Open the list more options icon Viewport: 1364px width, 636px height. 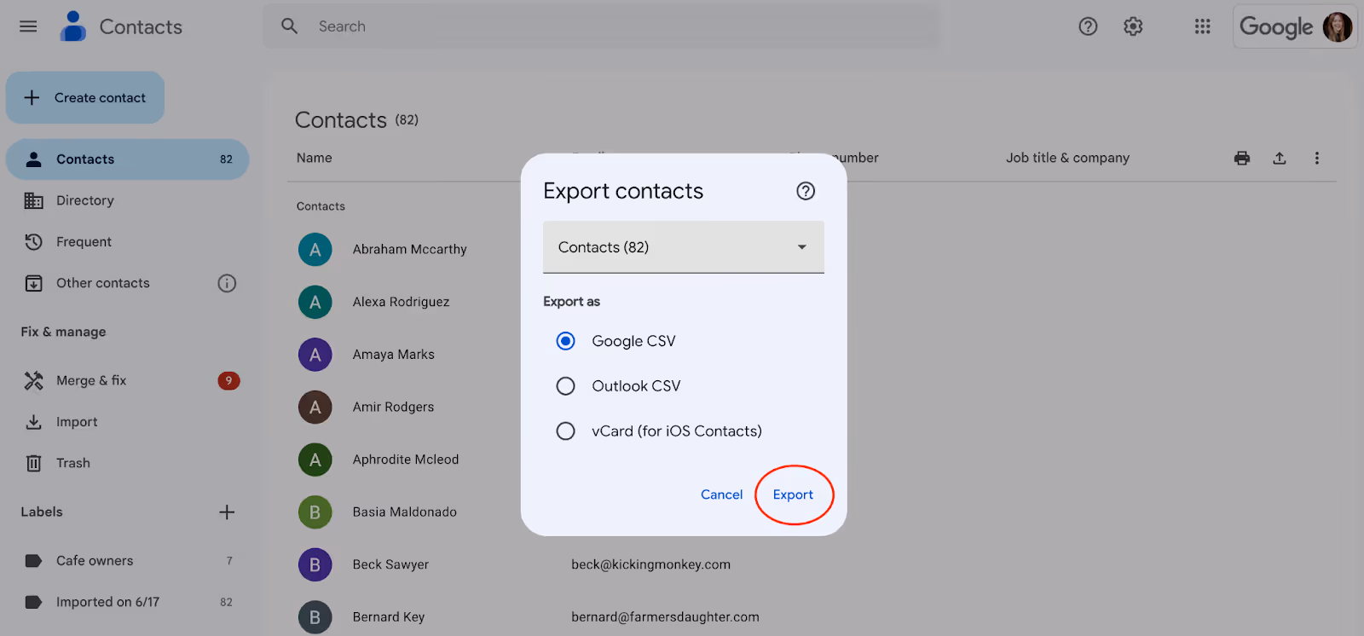(1317, 158)
